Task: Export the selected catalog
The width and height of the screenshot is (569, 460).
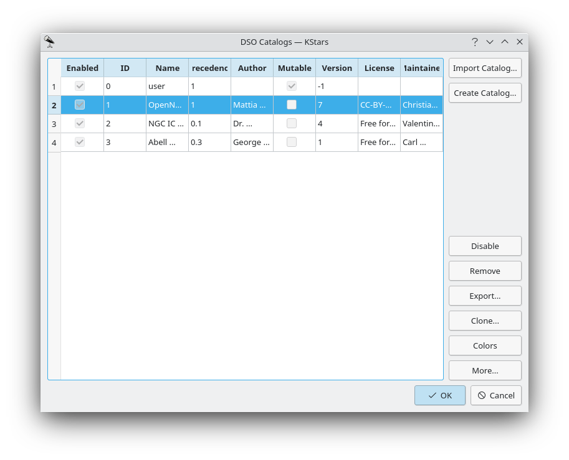Action: coord(485,296)
